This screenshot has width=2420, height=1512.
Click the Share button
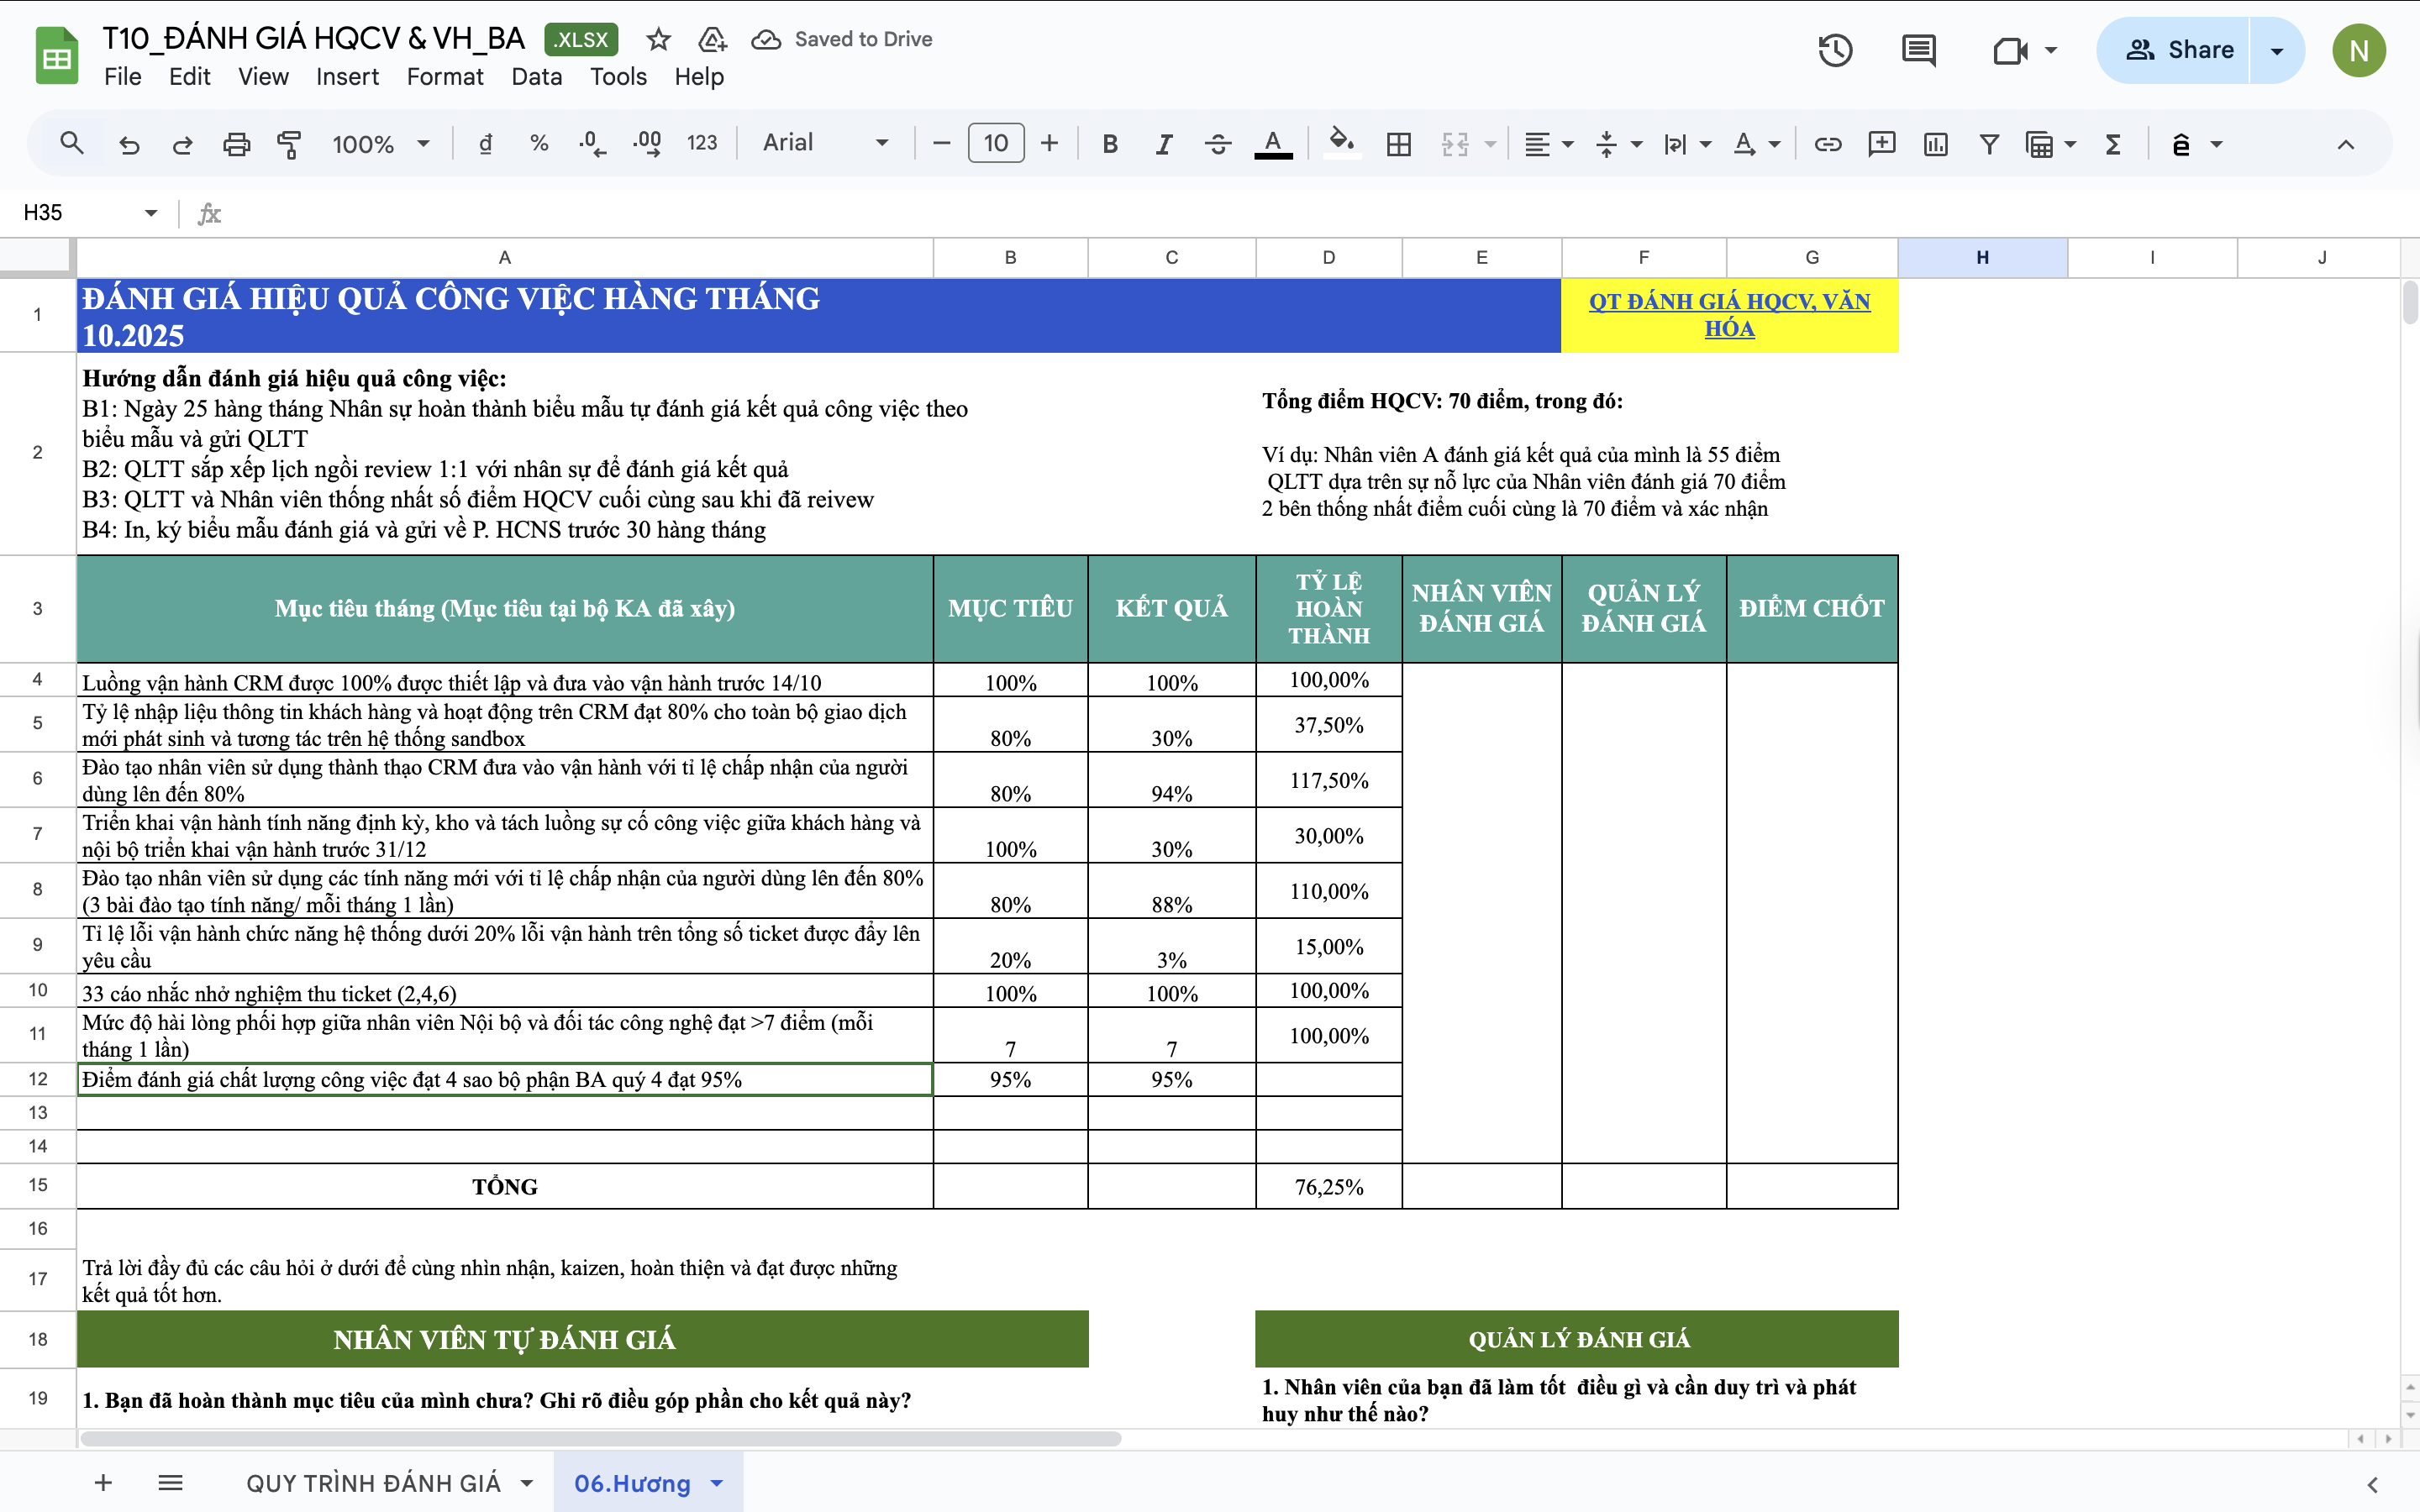pos(2178,50)
